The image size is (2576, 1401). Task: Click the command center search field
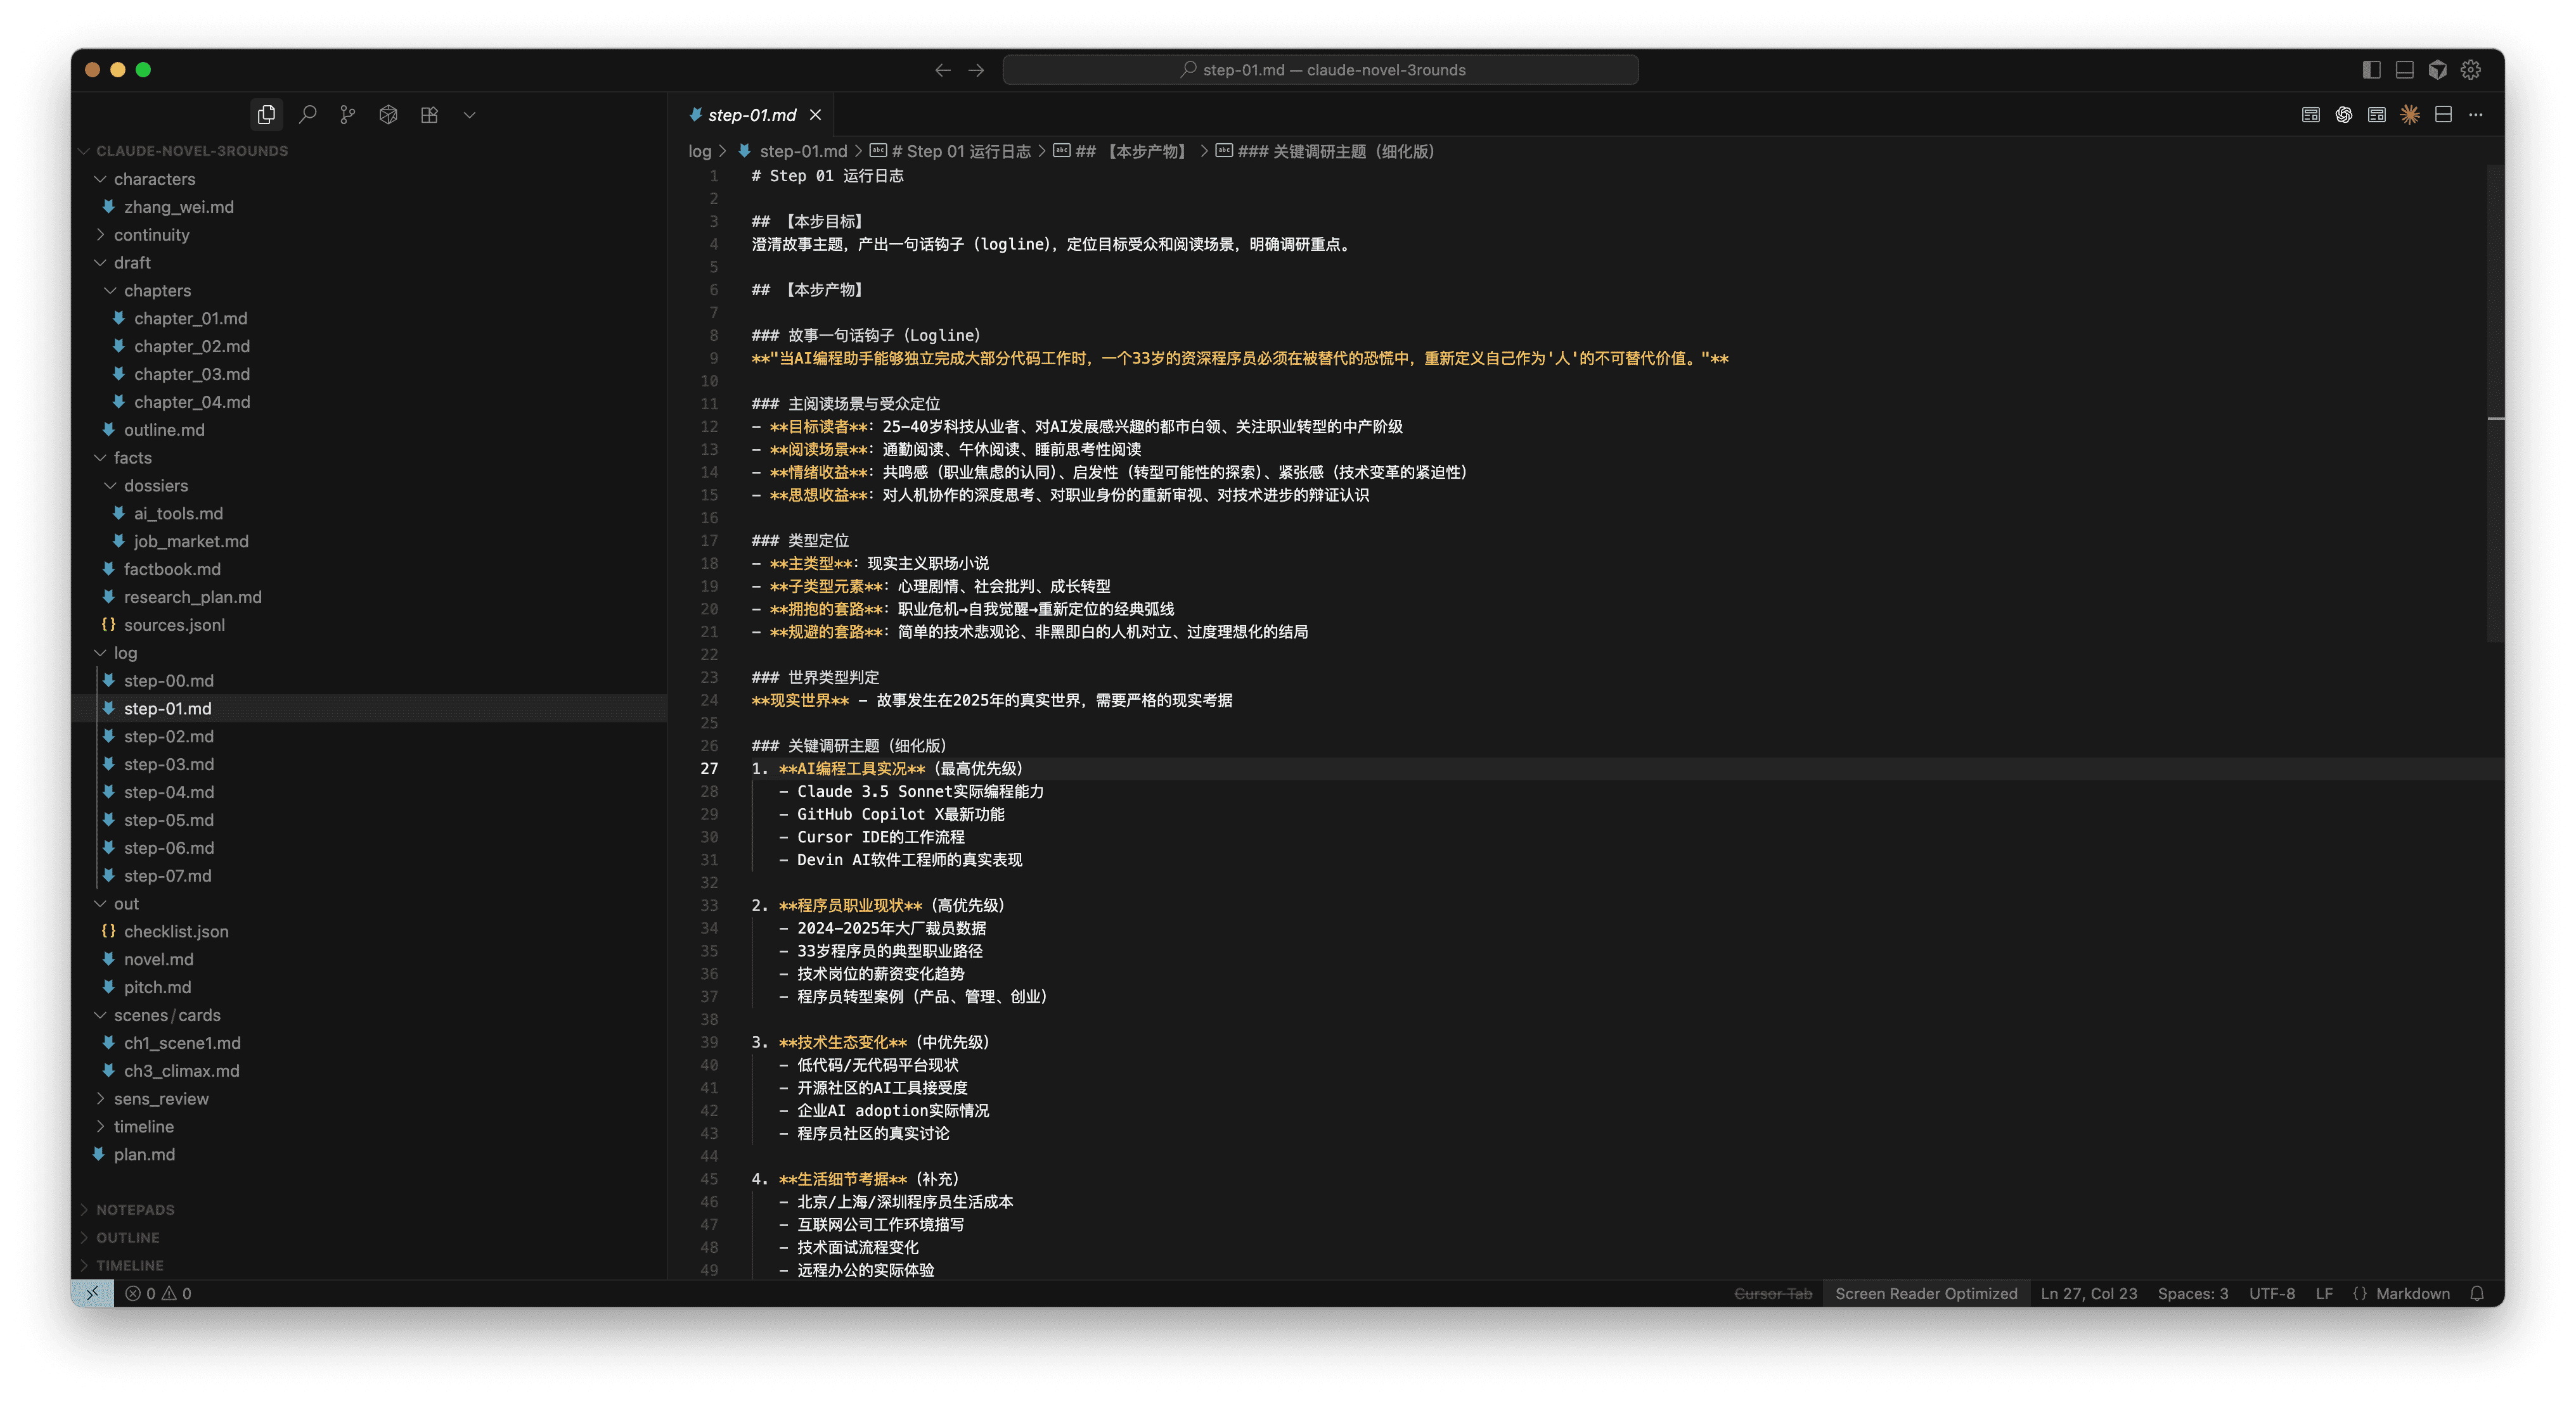tap(1320, 70)
